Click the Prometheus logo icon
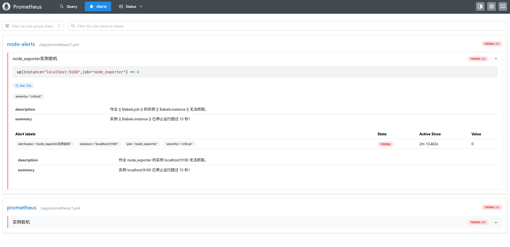 (6, 6)
